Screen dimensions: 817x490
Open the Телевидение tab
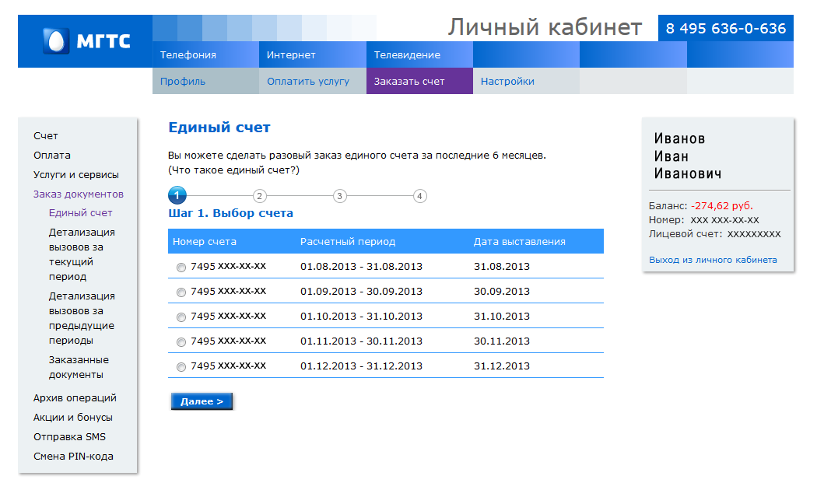point(419,54)
